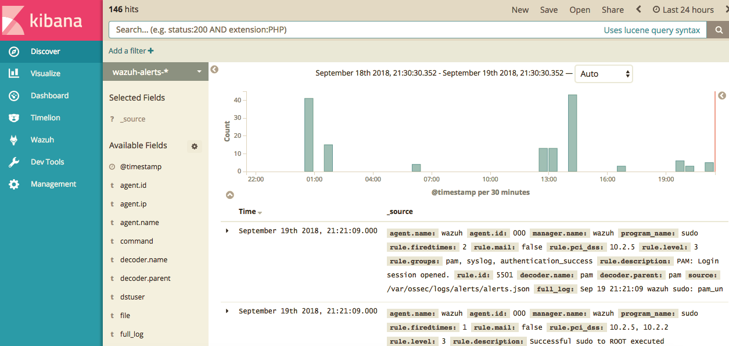Open the Dev Tools wrench icon
This screenshot has width=729, height=346.
click(x=13, y=162)
